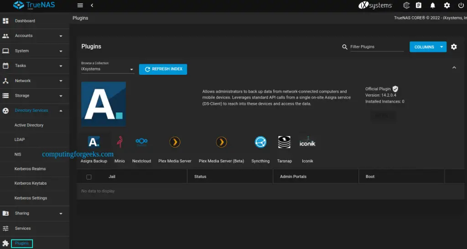Open the LDAP page
467x249 pixels.
(x=20, y=140)
